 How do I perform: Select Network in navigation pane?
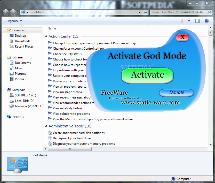tap(18, 117)
